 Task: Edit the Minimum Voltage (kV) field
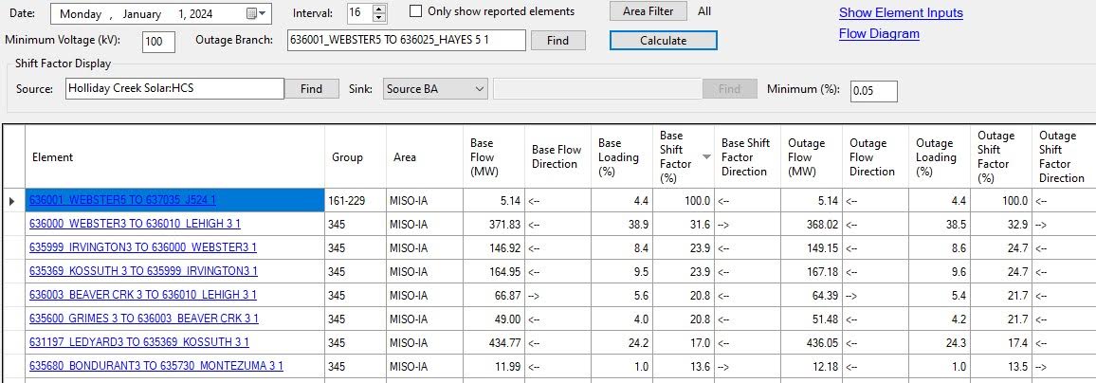tap(158, 41)
